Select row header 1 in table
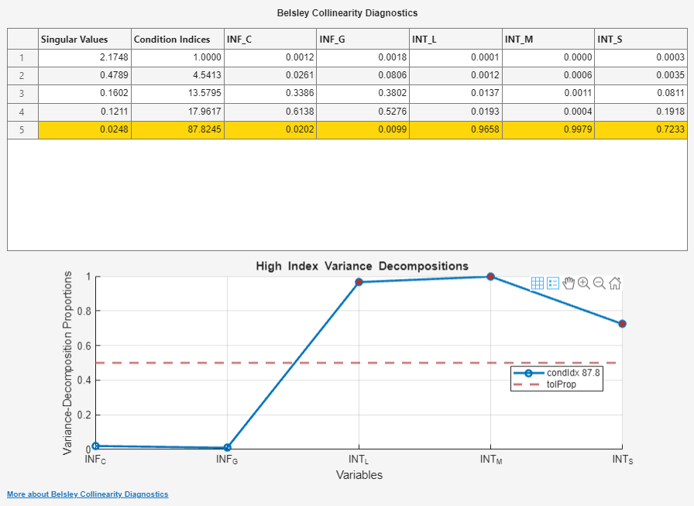The image size is (694, 506). (x=22, y=58)
